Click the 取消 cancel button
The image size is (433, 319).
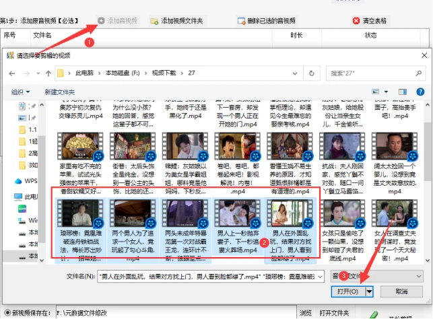[x=401, y=291]
